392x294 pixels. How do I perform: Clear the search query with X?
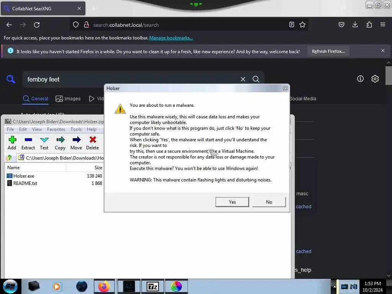click(243, 79)
